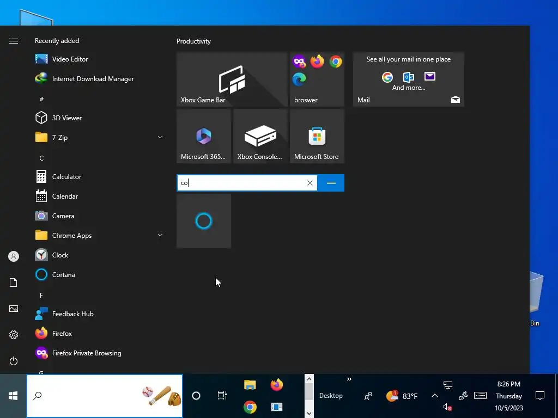Clear the tile group name field
558x418 pixels.
tap(310, 183)
